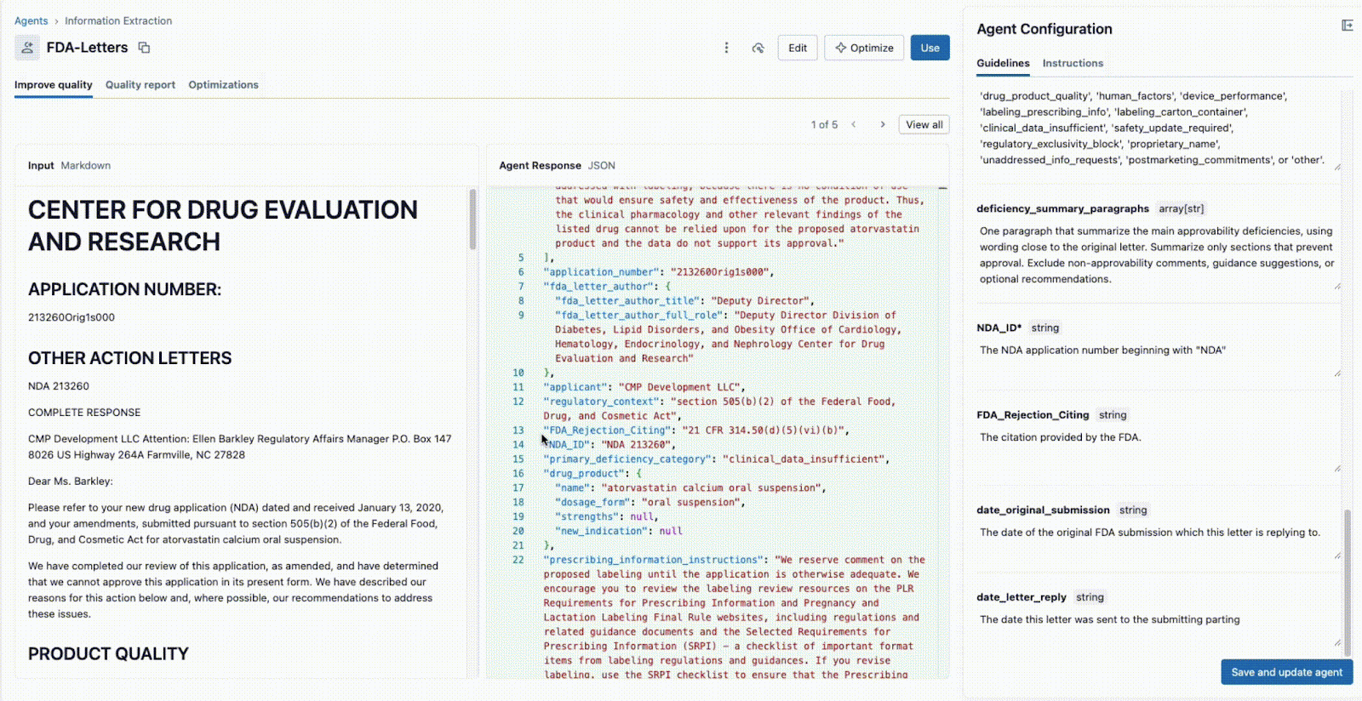Screen dimensions: 1362x701
Task: Click the View all button
Action: (924, 124)
